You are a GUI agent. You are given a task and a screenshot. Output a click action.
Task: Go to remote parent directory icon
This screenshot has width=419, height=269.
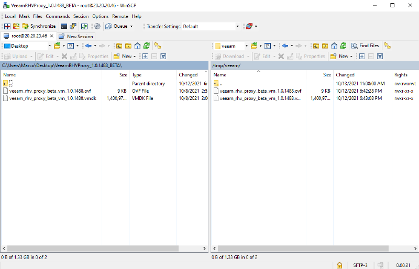pos(316,46)
